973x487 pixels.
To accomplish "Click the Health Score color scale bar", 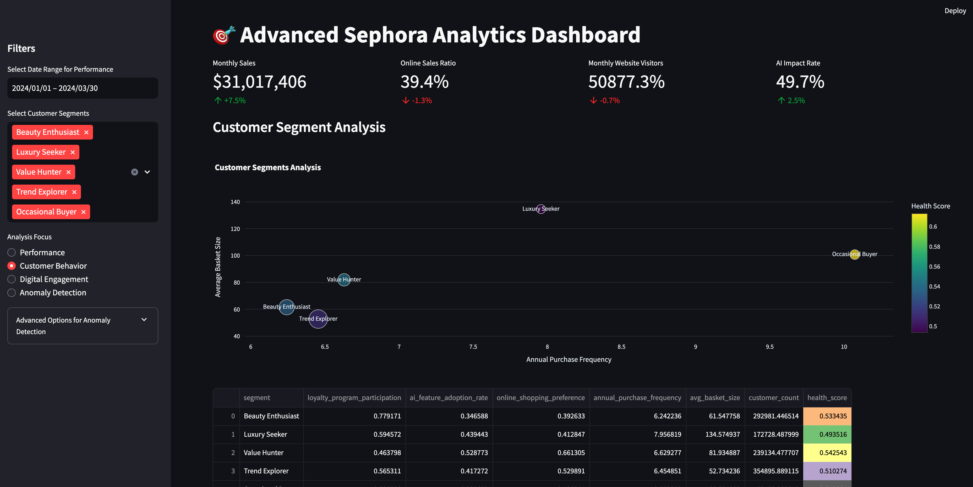I will pyautogui.click(x=919, y=273).
